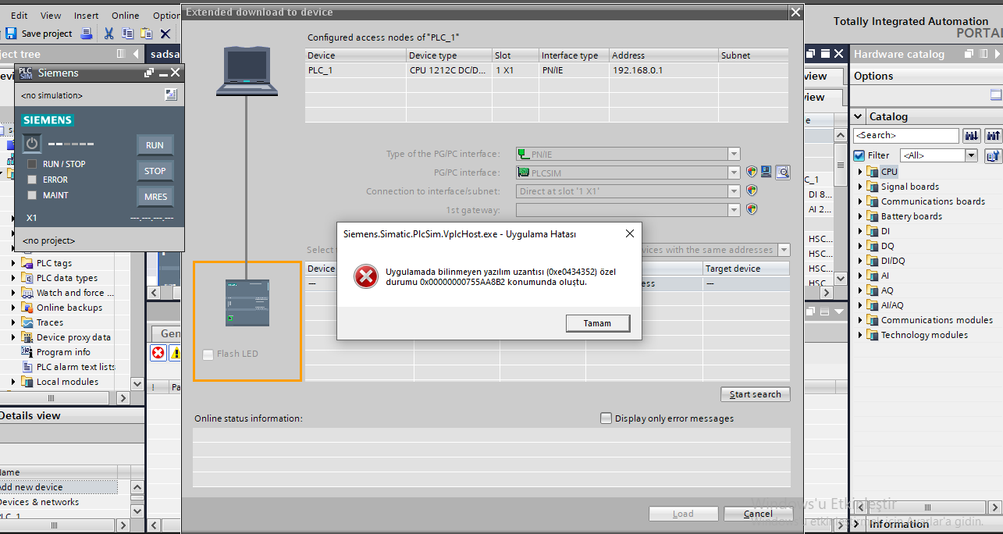The image size is (1003, 534).
Task: Click the Save project disk icon
Action: point(11,34)
